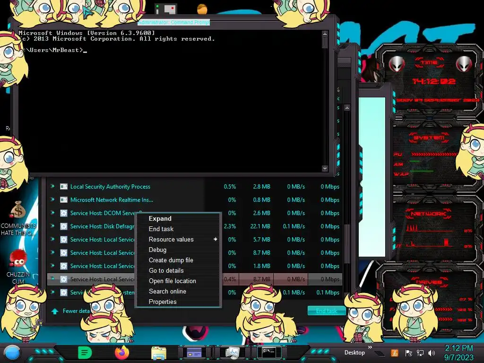Select Open file location
This screenshot has width=484, height=363.
click(x=172, y=281)
